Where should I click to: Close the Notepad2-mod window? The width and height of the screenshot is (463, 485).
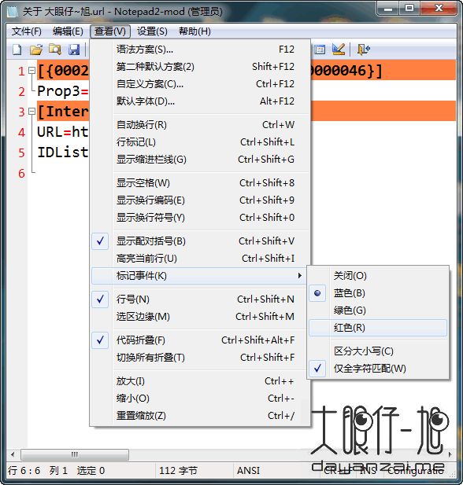439,9
